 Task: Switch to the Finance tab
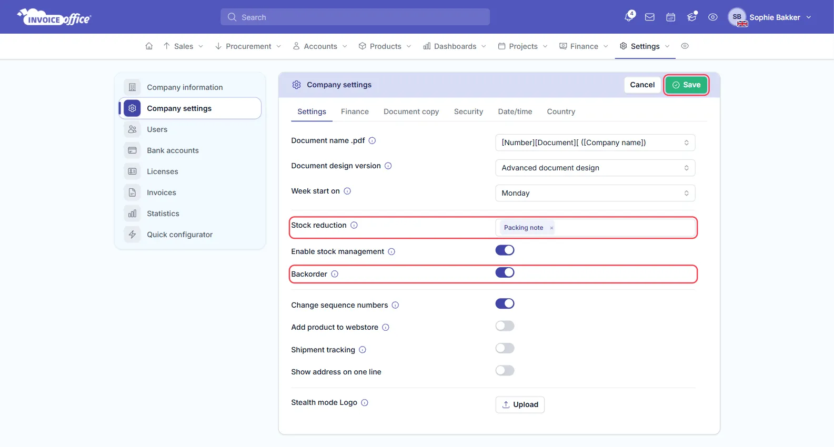point(355,111)
